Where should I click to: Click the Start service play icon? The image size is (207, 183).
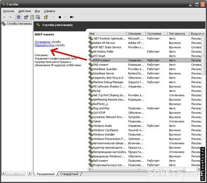pos(54,17)
